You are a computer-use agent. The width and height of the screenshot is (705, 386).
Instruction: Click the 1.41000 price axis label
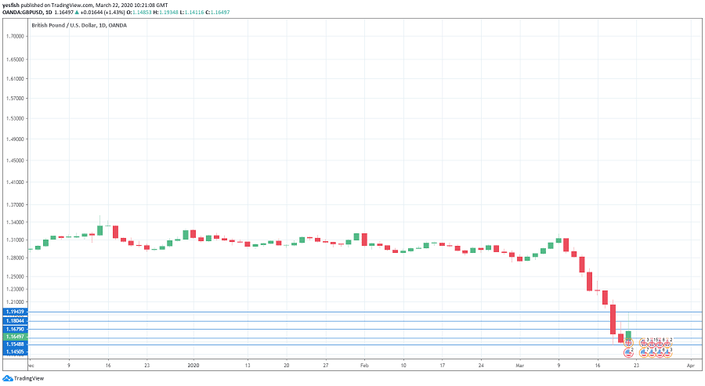pos(15,182)
